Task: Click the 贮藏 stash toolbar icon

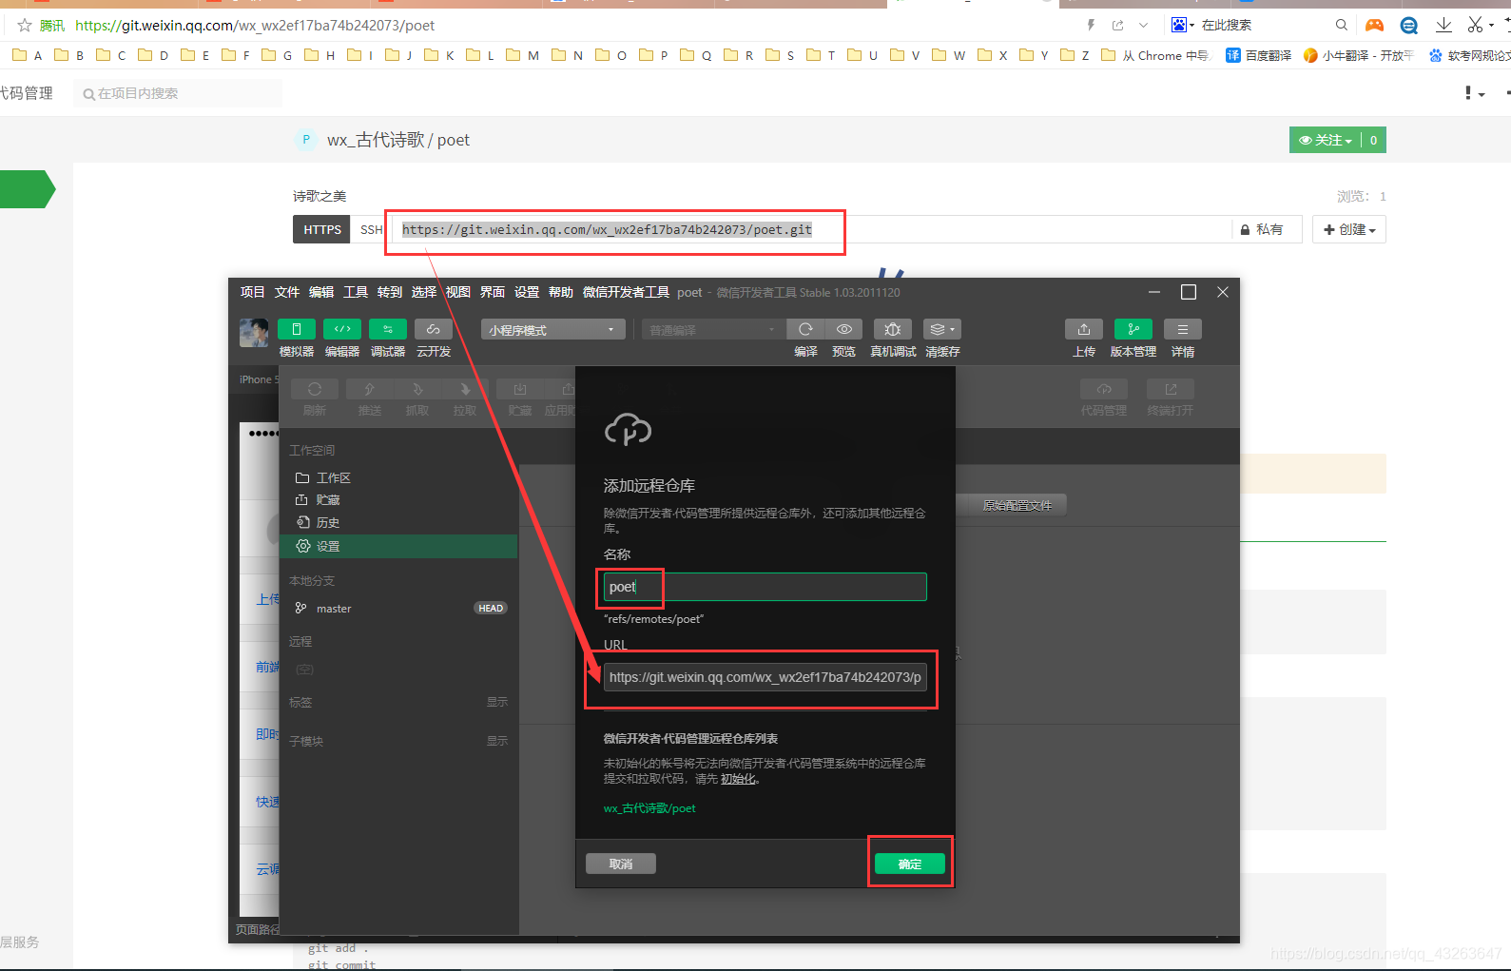Action: 520,389
